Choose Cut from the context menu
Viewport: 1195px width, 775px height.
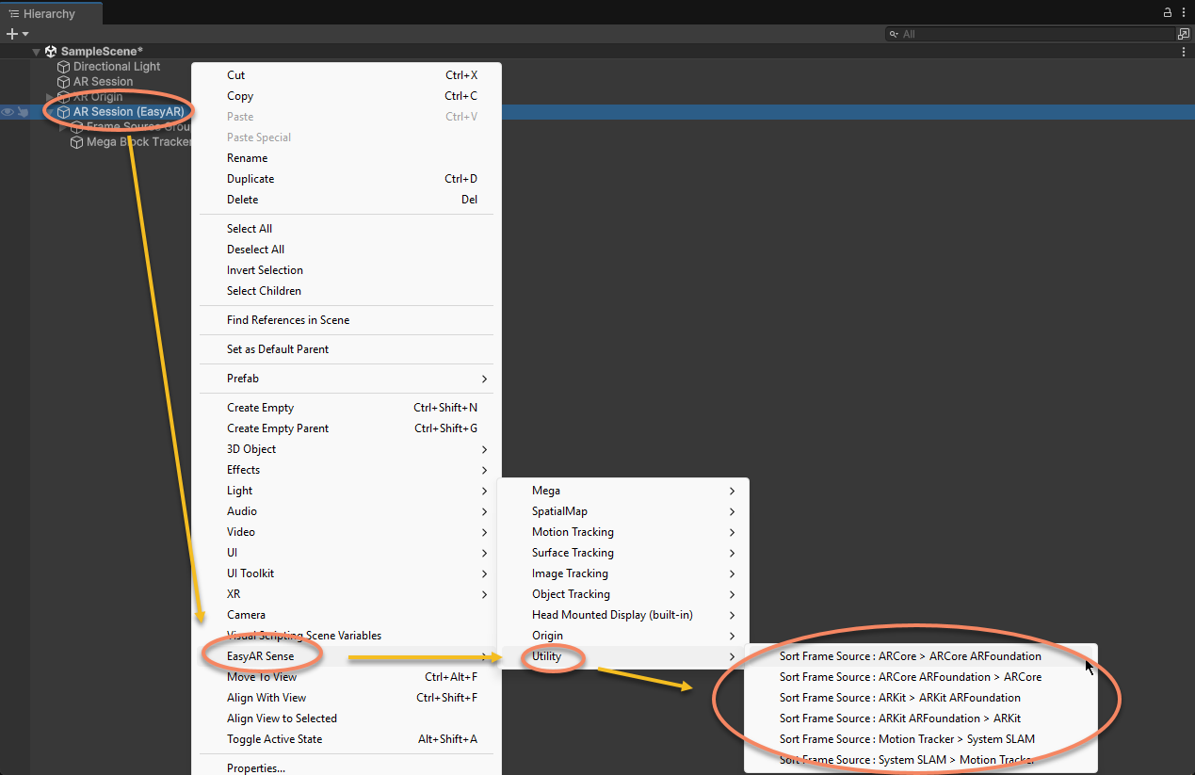click(347, 75)
